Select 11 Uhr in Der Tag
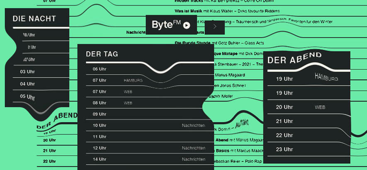The width and height of the screenshot is (367, 170). click(x=100, y=136)
